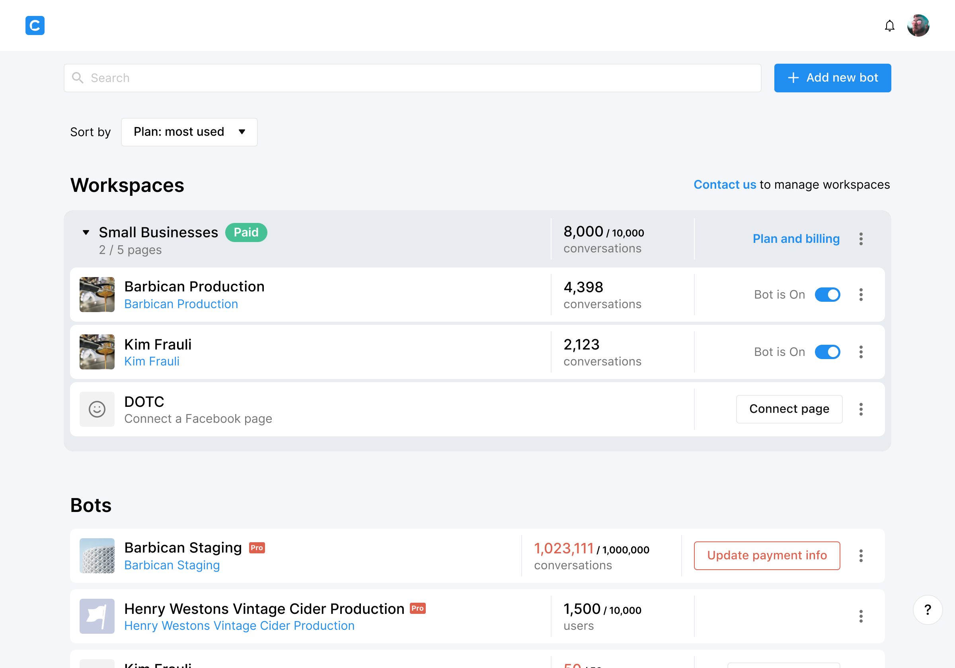The image size is (955, 668).
Task: Click the blue C logo icon
Action: coord(35,25)
